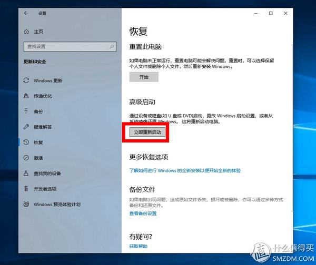Click the 立即重新启动 button

pyautogui.click(x=147, y=132)
